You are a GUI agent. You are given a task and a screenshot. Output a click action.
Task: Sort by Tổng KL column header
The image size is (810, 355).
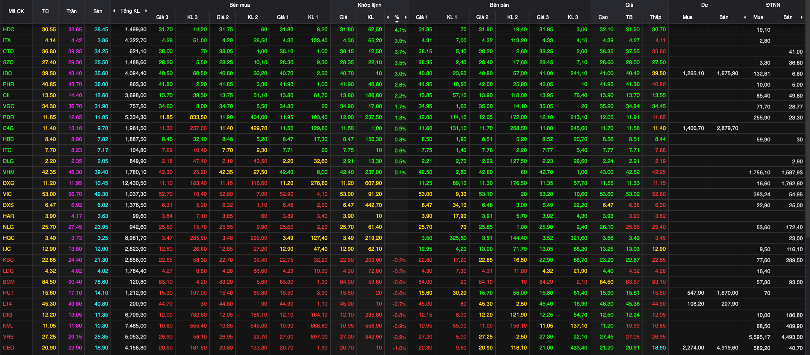130,11
